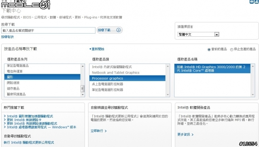Select Intel 內嵌式繪圖驅動程式 product line

click(x=127, y=67)
